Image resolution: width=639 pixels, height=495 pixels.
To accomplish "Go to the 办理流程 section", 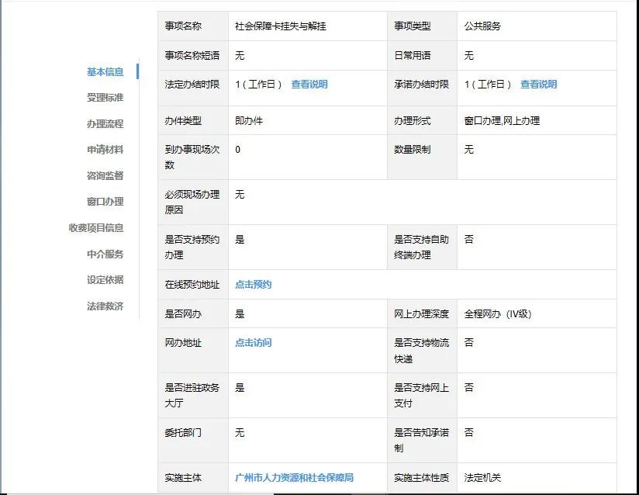I will click(105, 123).
